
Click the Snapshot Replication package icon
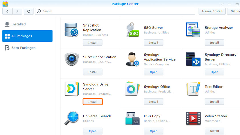click(71, 30)
